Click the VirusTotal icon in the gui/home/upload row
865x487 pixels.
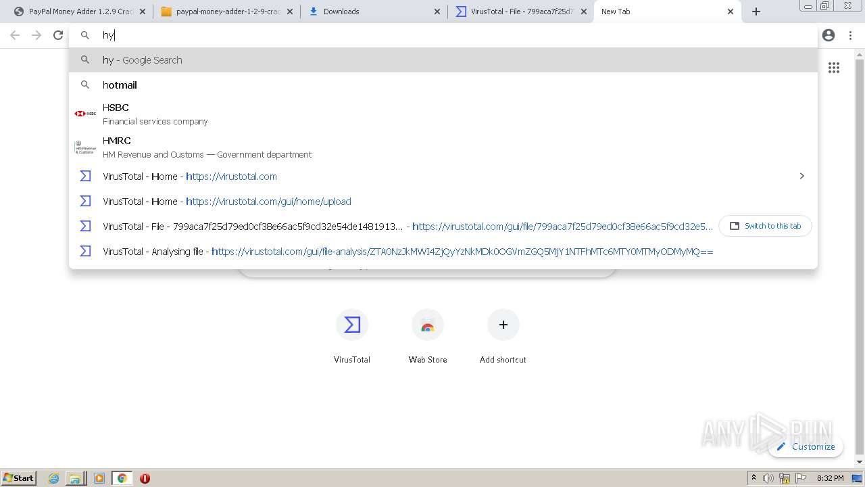pyautogui.click(x=85, y=202)
